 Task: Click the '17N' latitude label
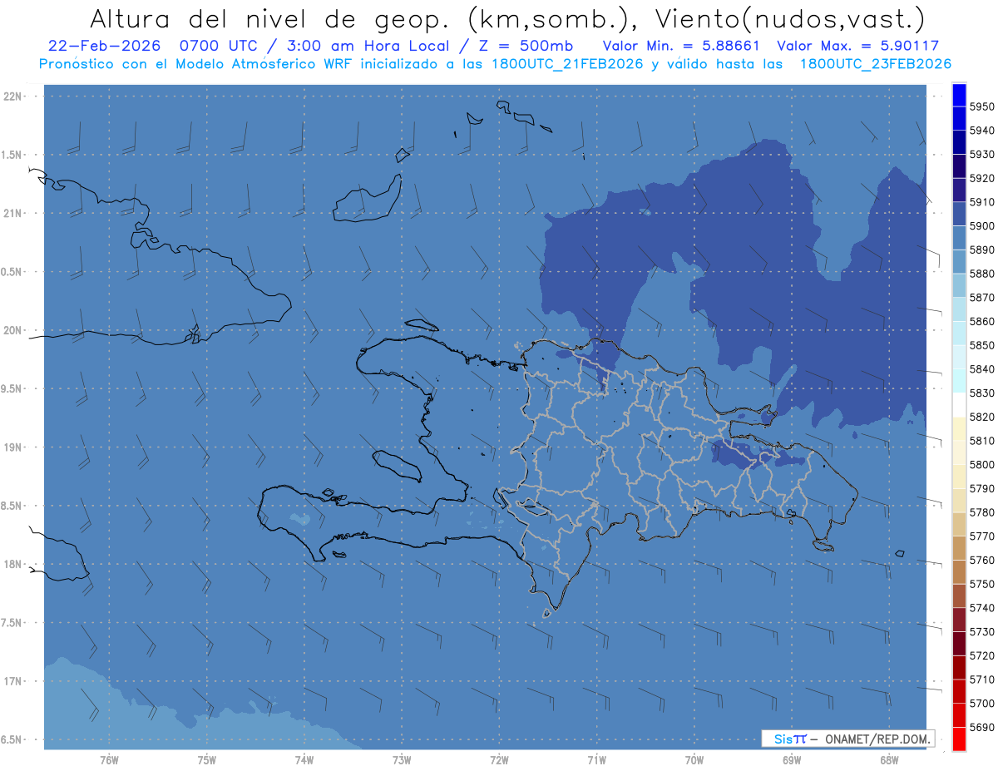(x=12, y=681)
